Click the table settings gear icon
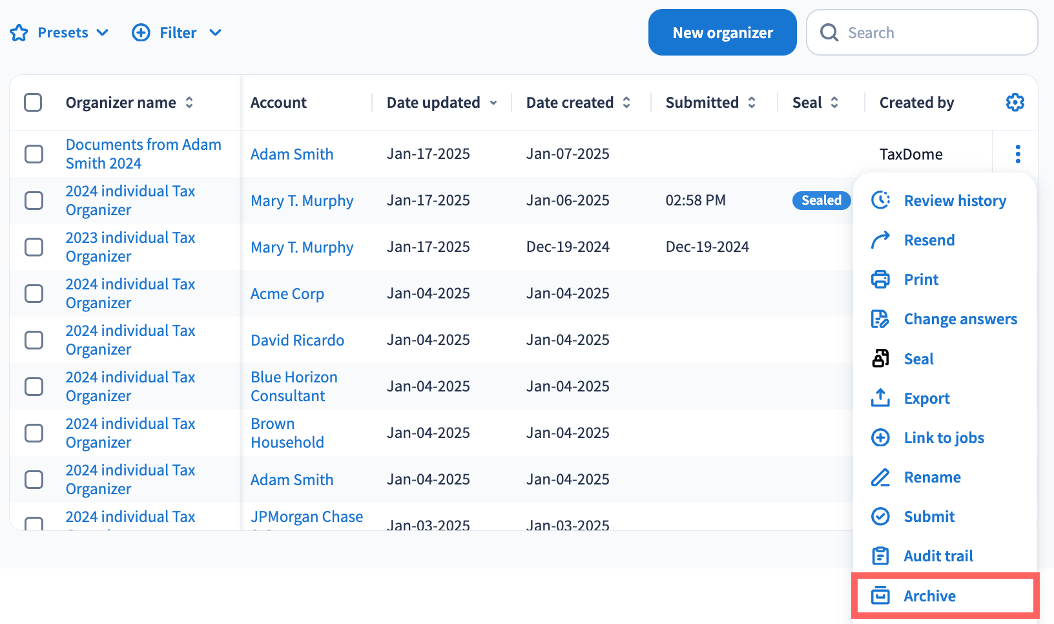This screenshot has width=1054, height=624. [x=1015, y=103]
